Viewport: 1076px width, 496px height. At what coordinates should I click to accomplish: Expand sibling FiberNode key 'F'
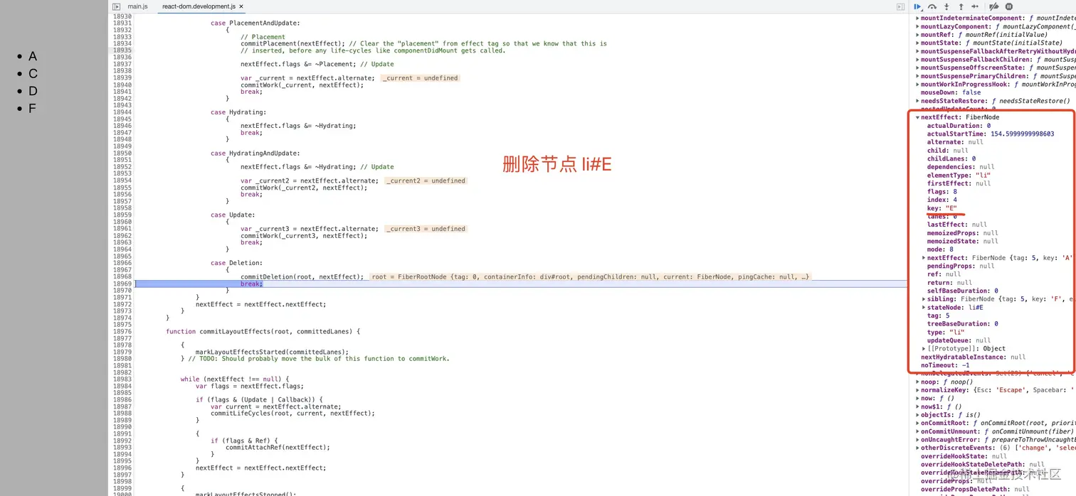tap(924, 299)
